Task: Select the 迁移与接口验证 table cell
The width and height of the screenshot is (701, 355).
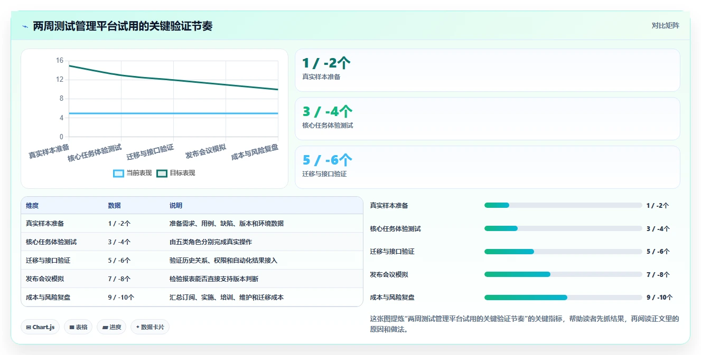Action: [x=62, y=260]
